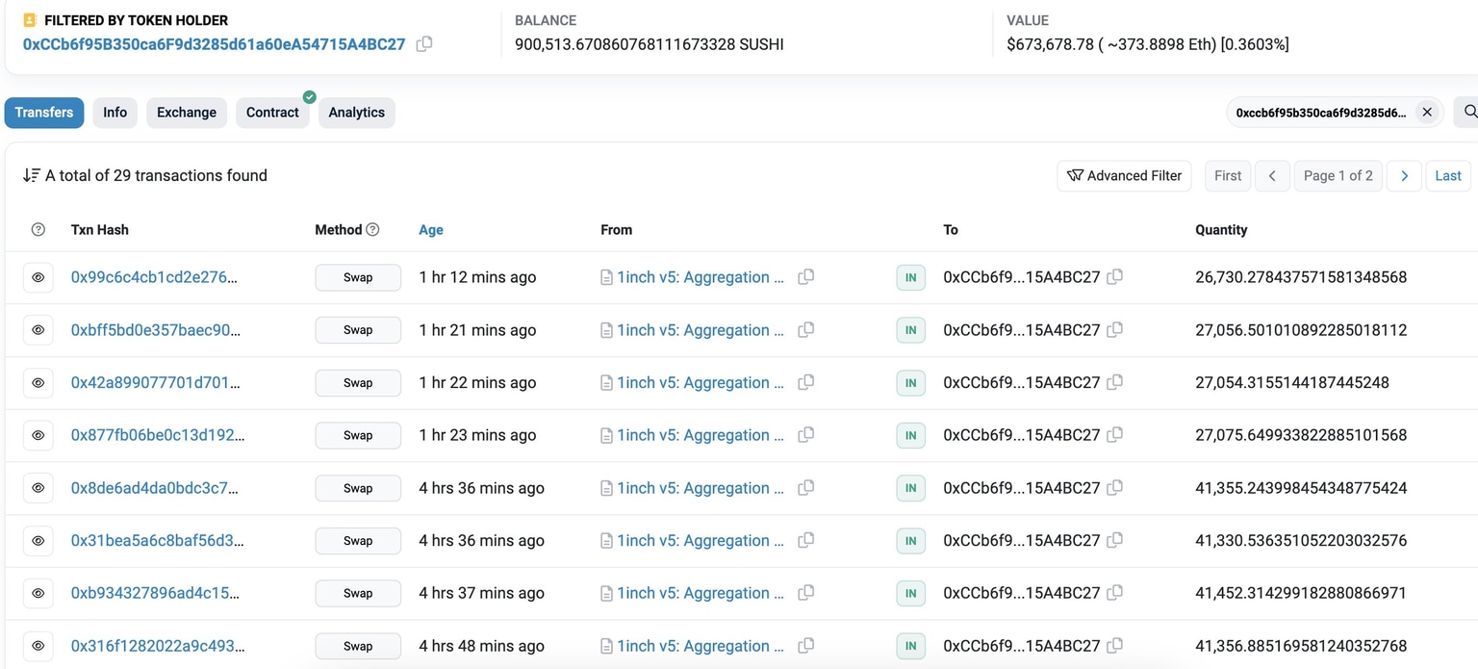The width and height of the screenshot is (1478, 669).
Task: Click the sort icon beside total transactions
Action: pyautogui.click(x=31, y=175)
